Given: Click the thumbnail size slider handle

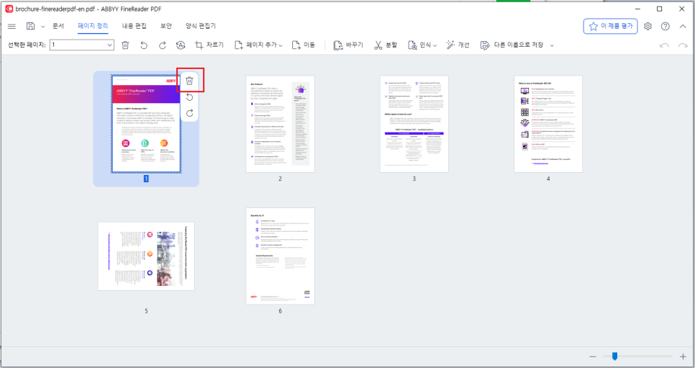Looking at the screenshot, I should (614, 356).
